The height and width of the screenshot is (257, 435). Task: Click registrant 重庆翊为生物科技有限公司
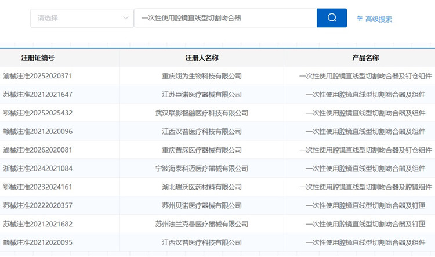coord(202,76)
